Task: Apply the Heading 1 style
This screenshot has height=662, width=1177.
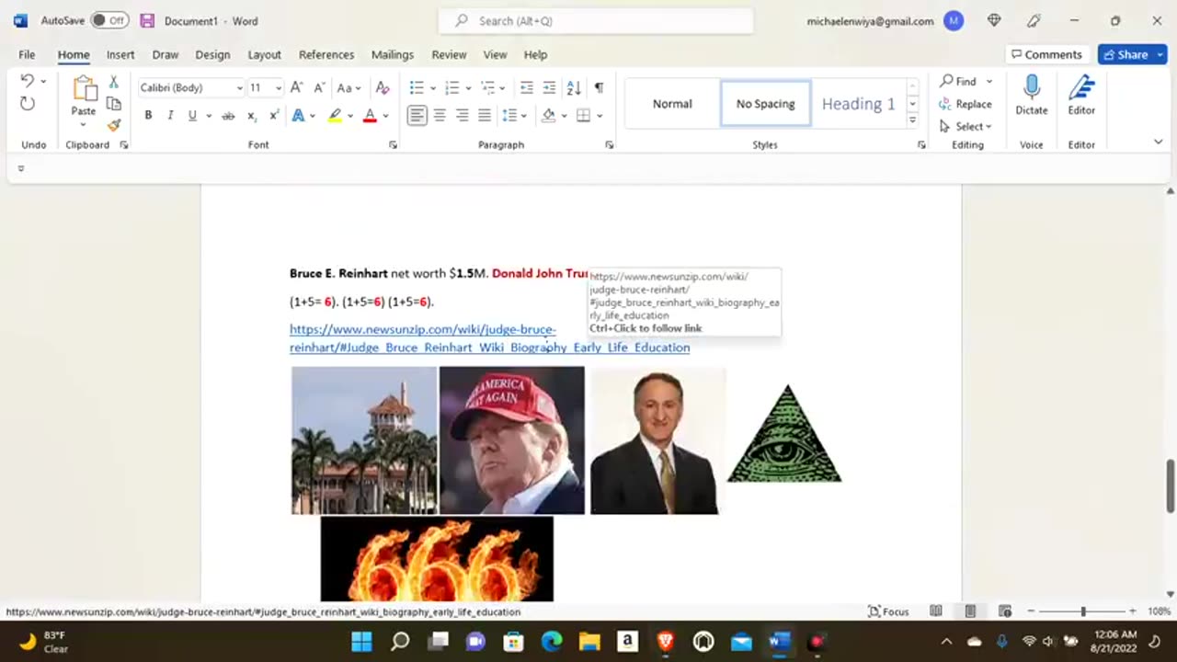Action: coord(858,104)
